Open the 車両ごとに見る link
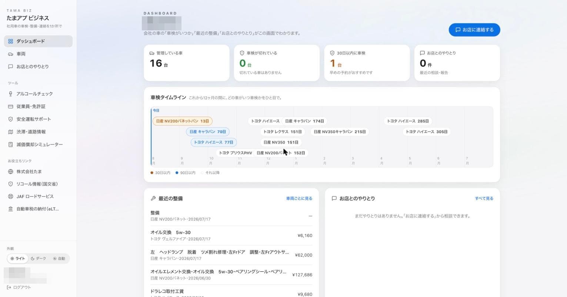The width and height of the screenshot is (567, 297). click(x=299, y=198)
